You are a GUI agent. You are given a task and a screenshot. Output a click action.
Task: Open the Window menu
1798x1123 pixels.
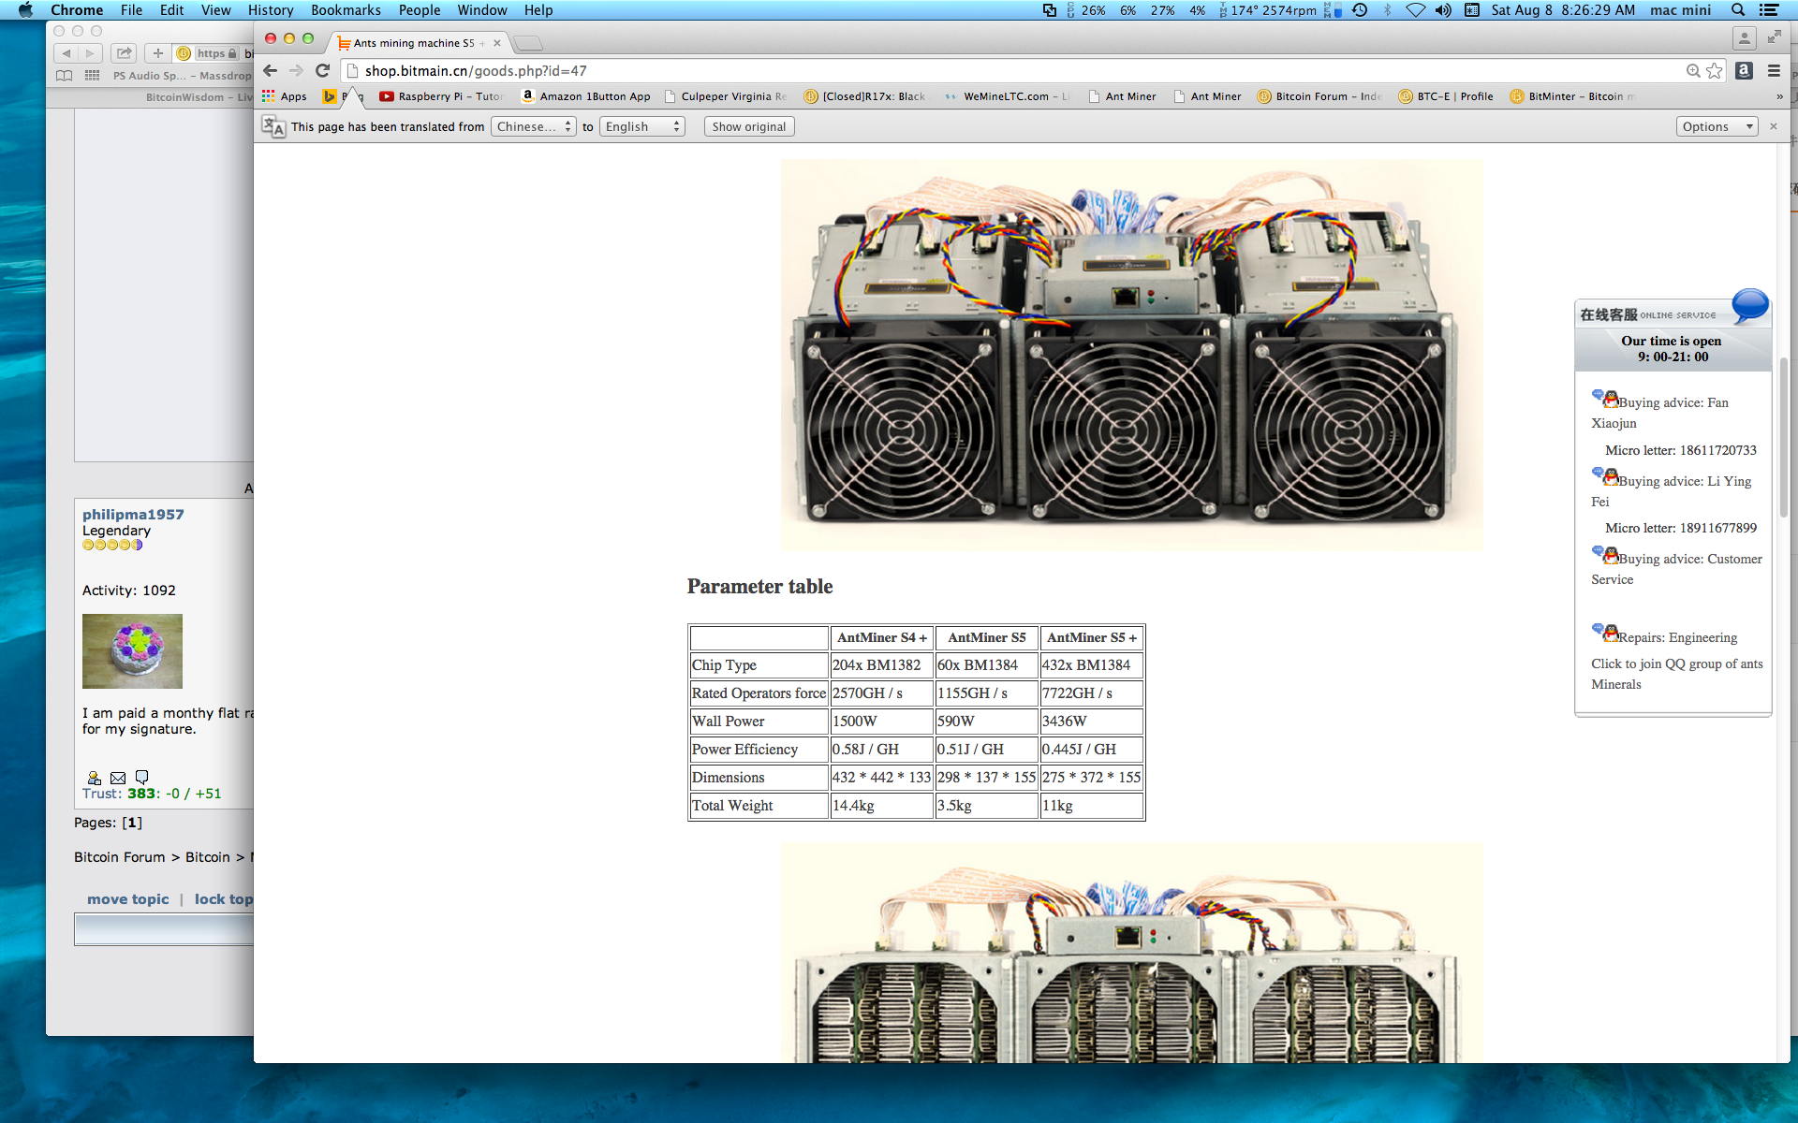[x=482, y=10]
